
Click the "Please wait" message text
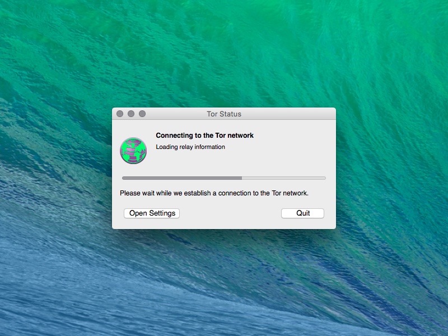click(214, 193)
